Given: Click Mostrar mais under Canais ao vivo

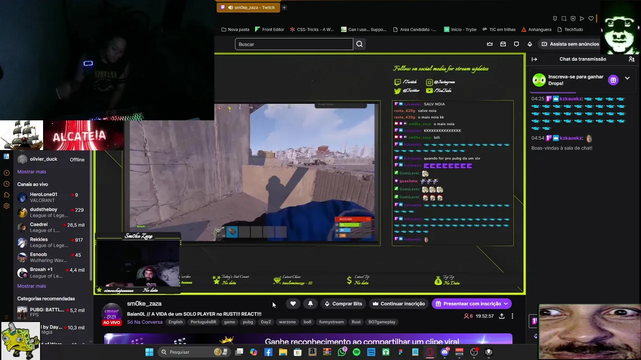Looking at the screenshot, I should pos(32,286).
